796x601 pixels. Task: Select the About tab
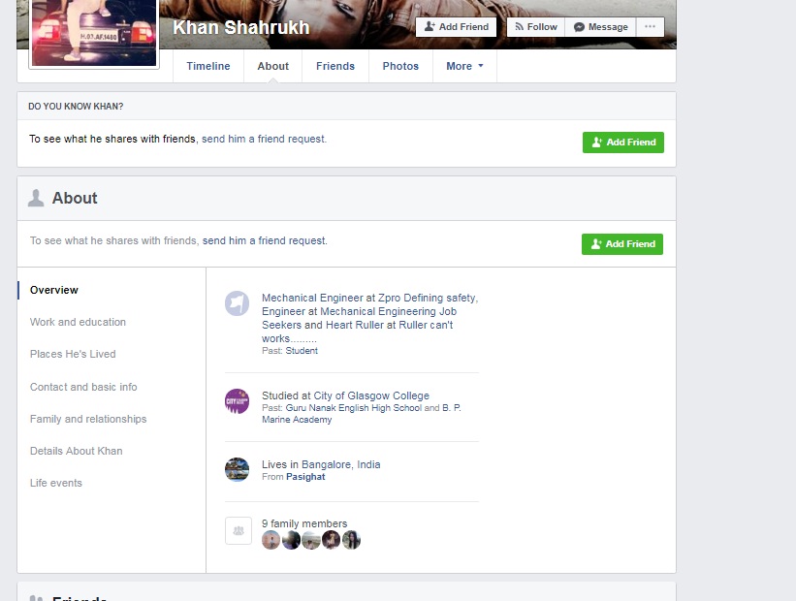272,66
